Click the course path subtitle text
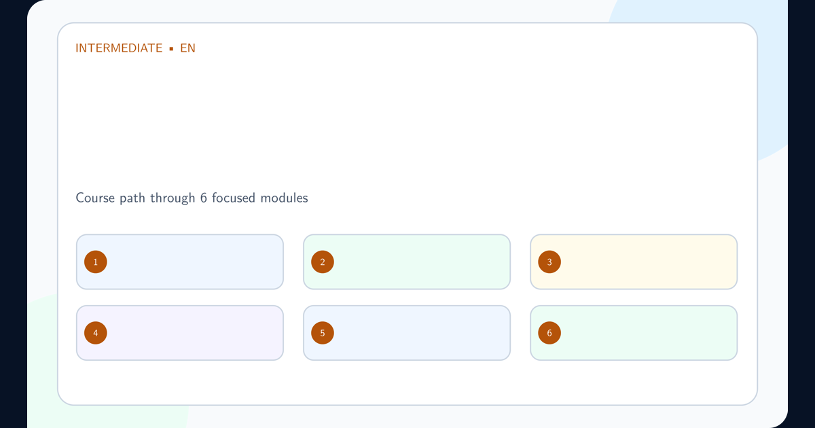 click(192, 198)
